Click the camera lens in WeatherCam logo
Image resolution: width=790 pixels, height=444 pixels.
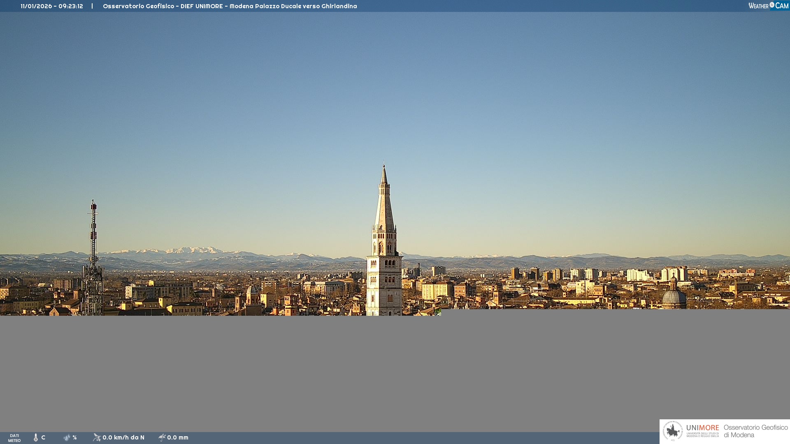point(772,5)
